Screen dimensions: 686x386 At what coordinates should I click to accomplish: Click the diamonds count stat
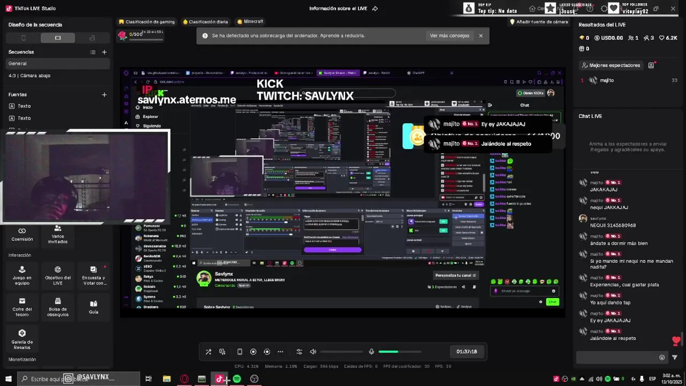584,38
